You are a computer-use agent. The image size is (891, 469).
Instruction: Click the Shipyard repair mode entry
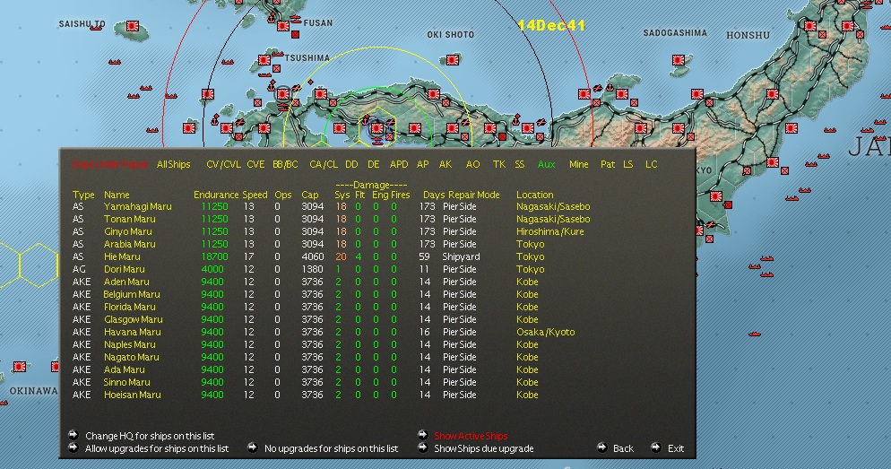tap(461, 257)
